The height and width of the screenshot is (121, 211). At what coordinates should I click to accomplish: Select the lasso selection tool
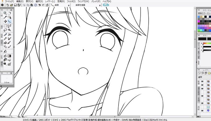tap(5, 30)
